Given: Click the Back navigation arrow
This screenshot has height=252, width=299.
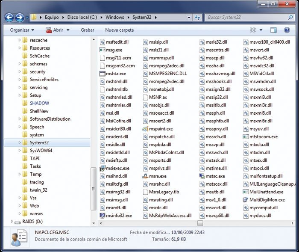Looking at the screenshot, I should [x=9, y=18].
